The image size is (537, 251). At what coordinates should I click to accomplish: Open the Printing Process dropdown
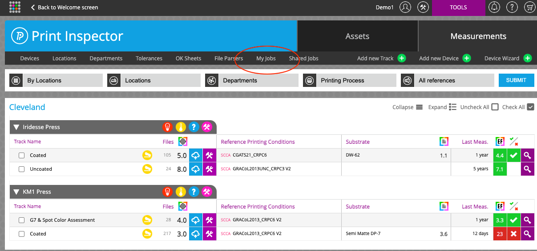tap(350, 80)
